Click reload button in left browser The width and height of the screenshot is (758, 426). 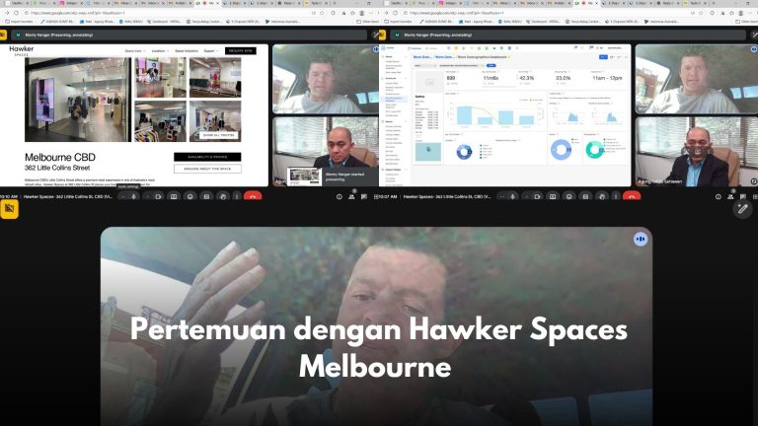(x=16, y=13)
